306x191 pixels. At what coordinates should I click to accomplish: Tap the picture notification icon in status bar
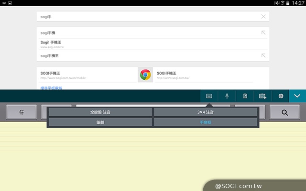10,3
